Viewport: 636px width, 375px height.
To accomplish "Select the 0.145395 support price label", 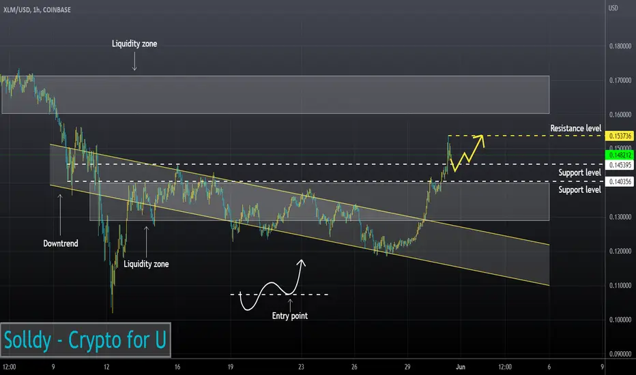I will (x=620, y=165).
